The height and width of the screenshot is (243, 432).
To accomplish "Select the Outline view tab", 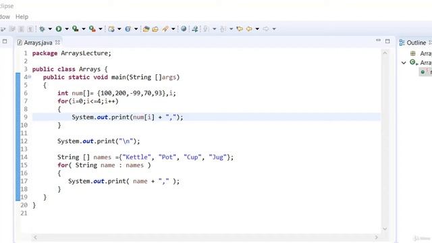I will pyautogui.click(x=416, y=43).
